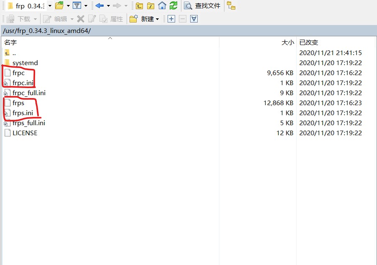The height and width of the screenshot is (265, 377).
Task: Select the frps.ini file
Action: (23, 113)
